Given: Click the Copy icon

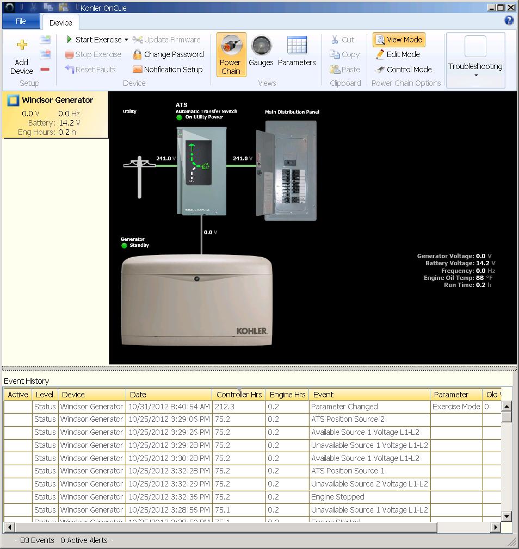Looking at the screenshot, I should pos(335,54).
